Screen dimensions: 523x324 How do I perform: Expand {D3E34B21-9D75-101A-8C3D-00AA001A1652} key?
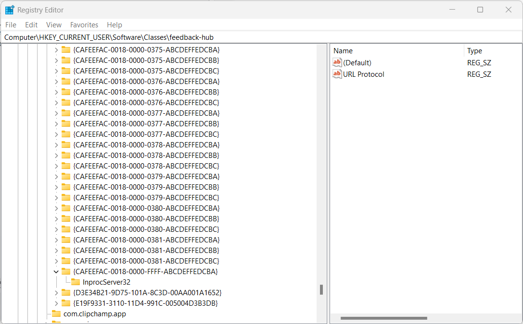[x=56, y=293]
